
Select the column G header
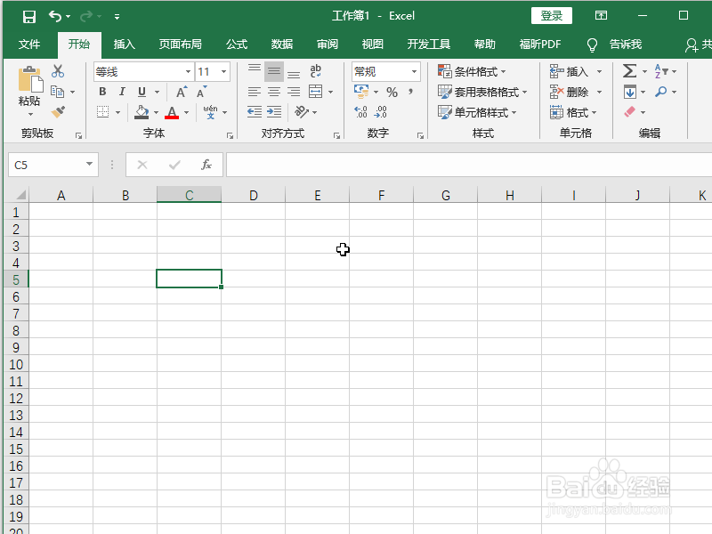(x=446, y=195)
